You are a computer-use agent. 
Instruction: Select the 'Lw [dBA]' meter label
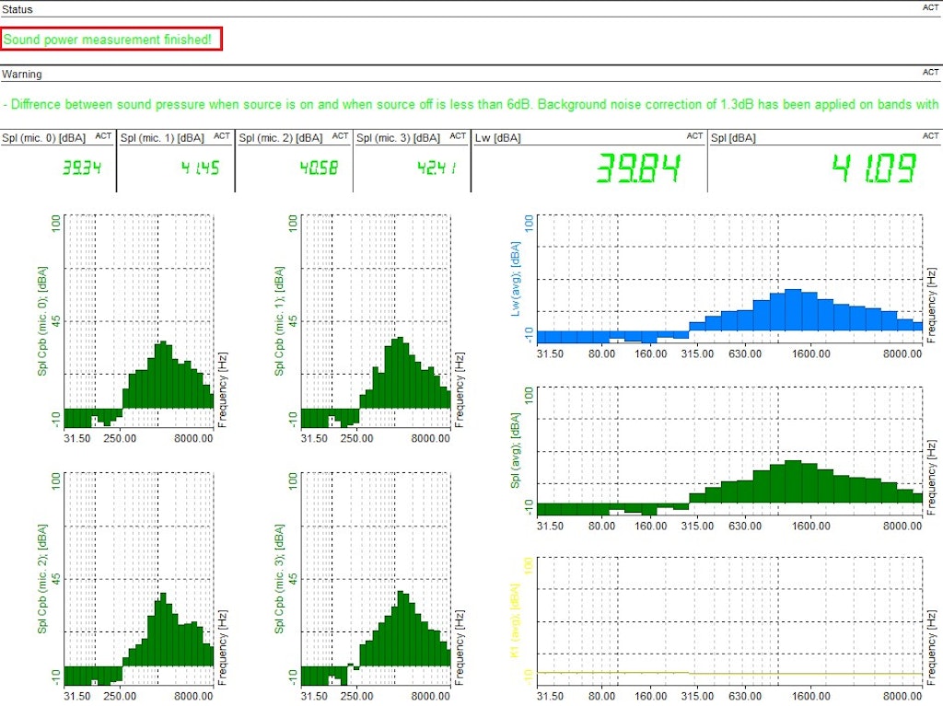tap(498, 138)
